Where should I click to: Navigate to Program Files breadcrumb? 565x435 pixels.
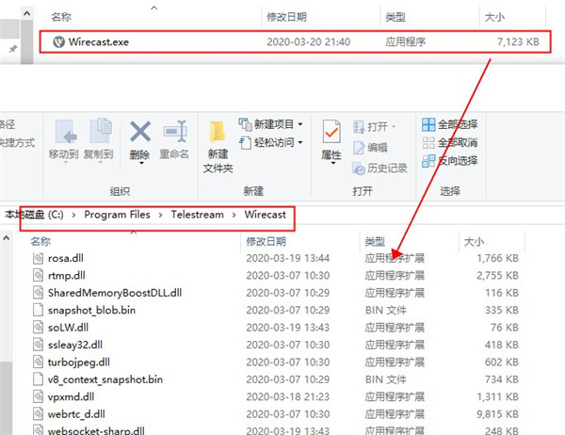click(x=117, y=215)
